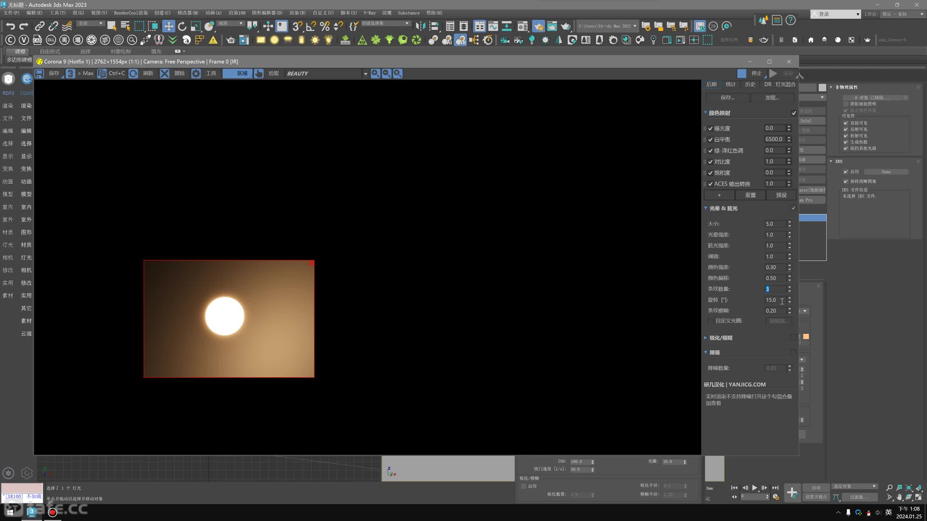Toggle the 饱和度 saturation checkbox
The width and height of the screenshot is (927, 521).
pos(710,173)
